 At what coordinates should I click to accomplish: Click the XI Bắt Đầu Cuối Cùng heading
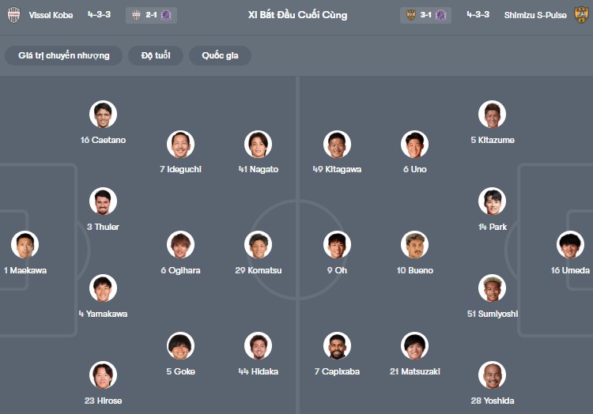[297, 15]
